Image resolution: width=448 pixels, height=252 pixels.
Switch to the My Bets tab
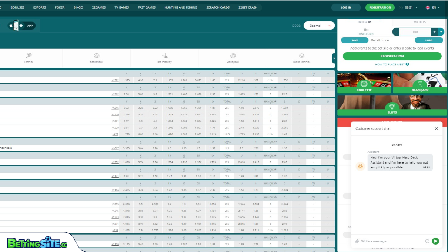tap(419, 22)
